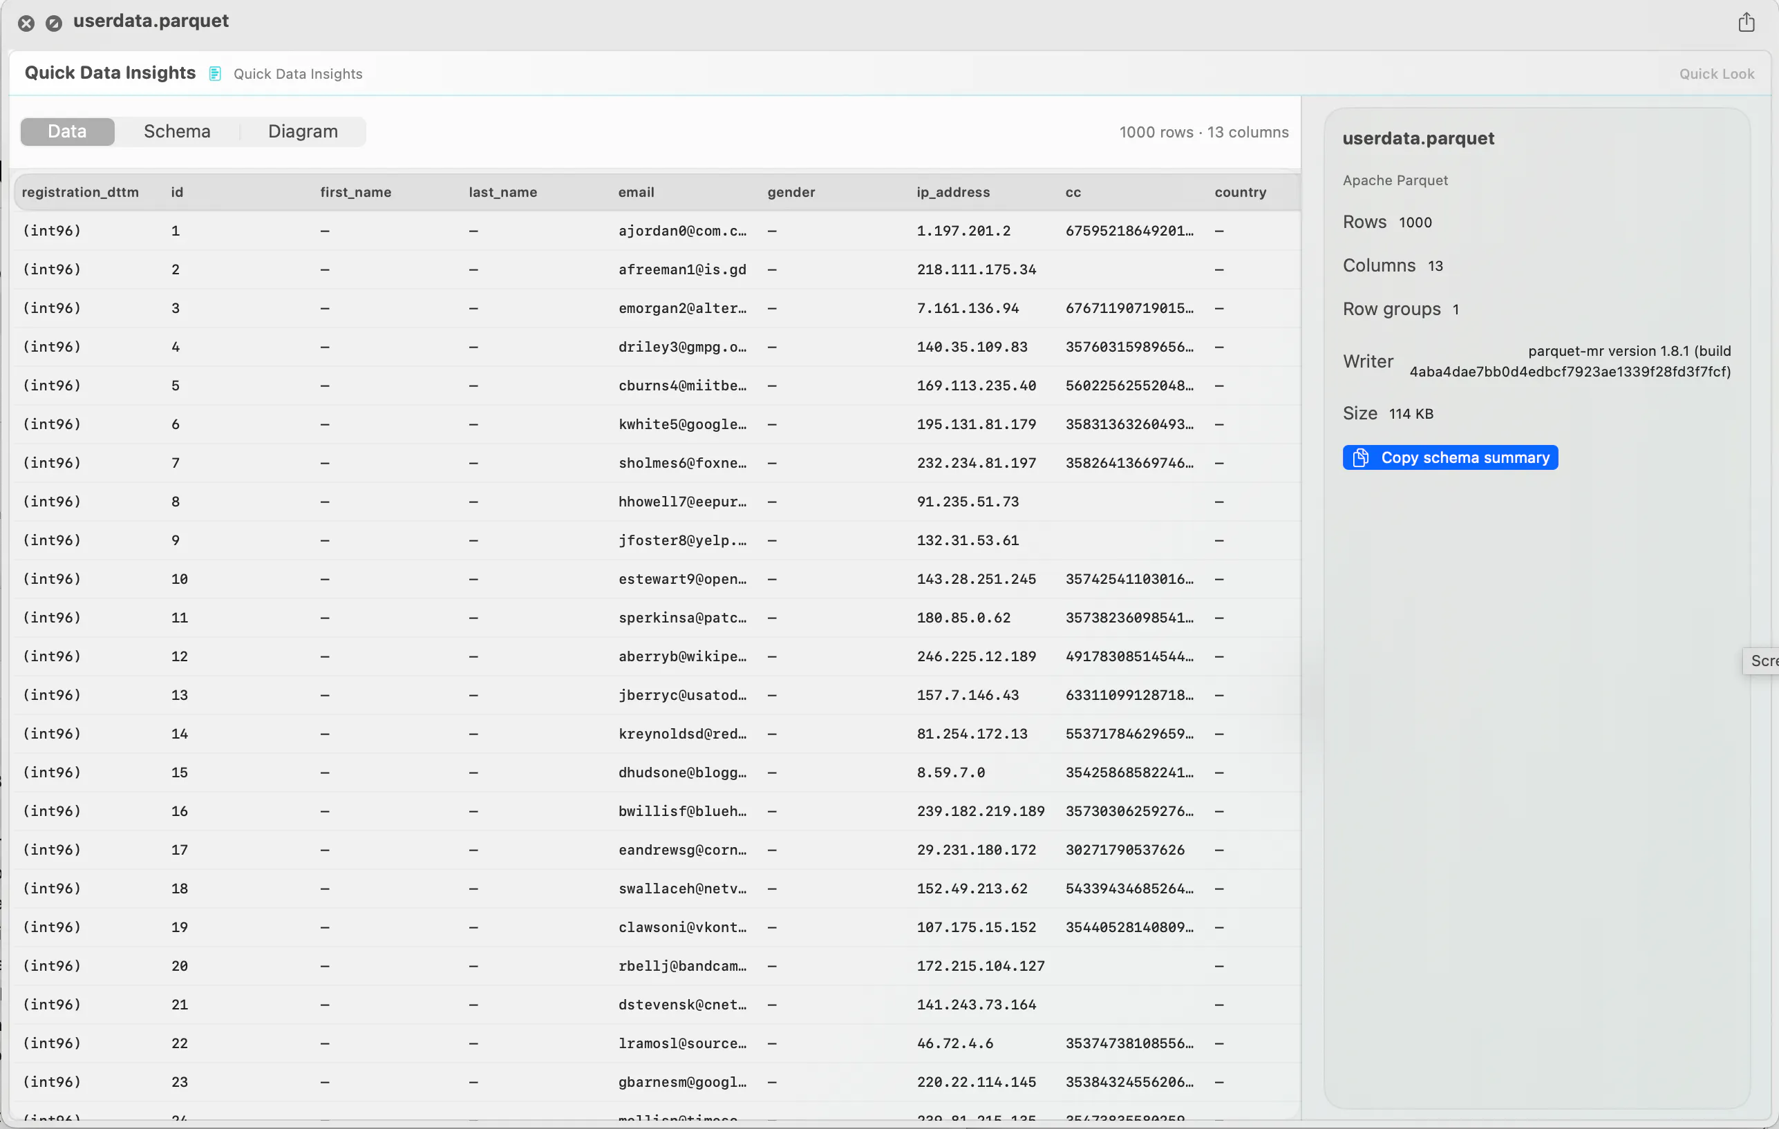Click the Size 114 KB value
Image resolution: width=1779 pixels, height=1129 pixels.
pos(1411,413)
